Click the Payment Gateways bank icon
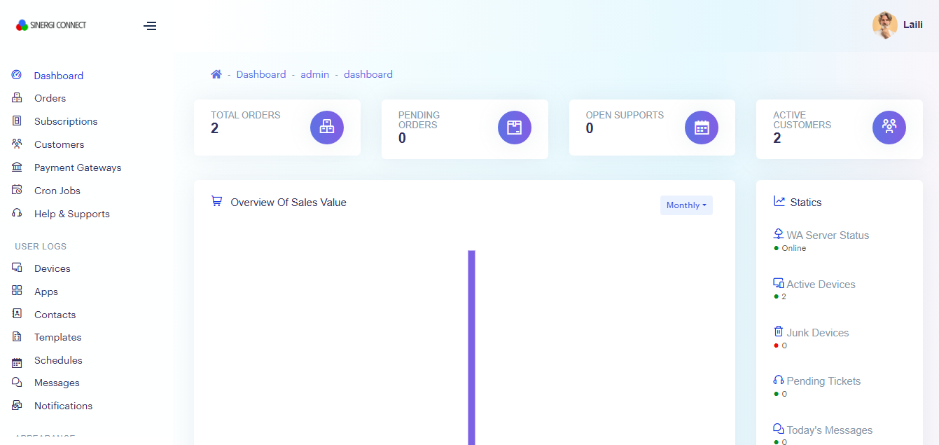The width and height of the screenshot is (939, 445). coord(18,167)
